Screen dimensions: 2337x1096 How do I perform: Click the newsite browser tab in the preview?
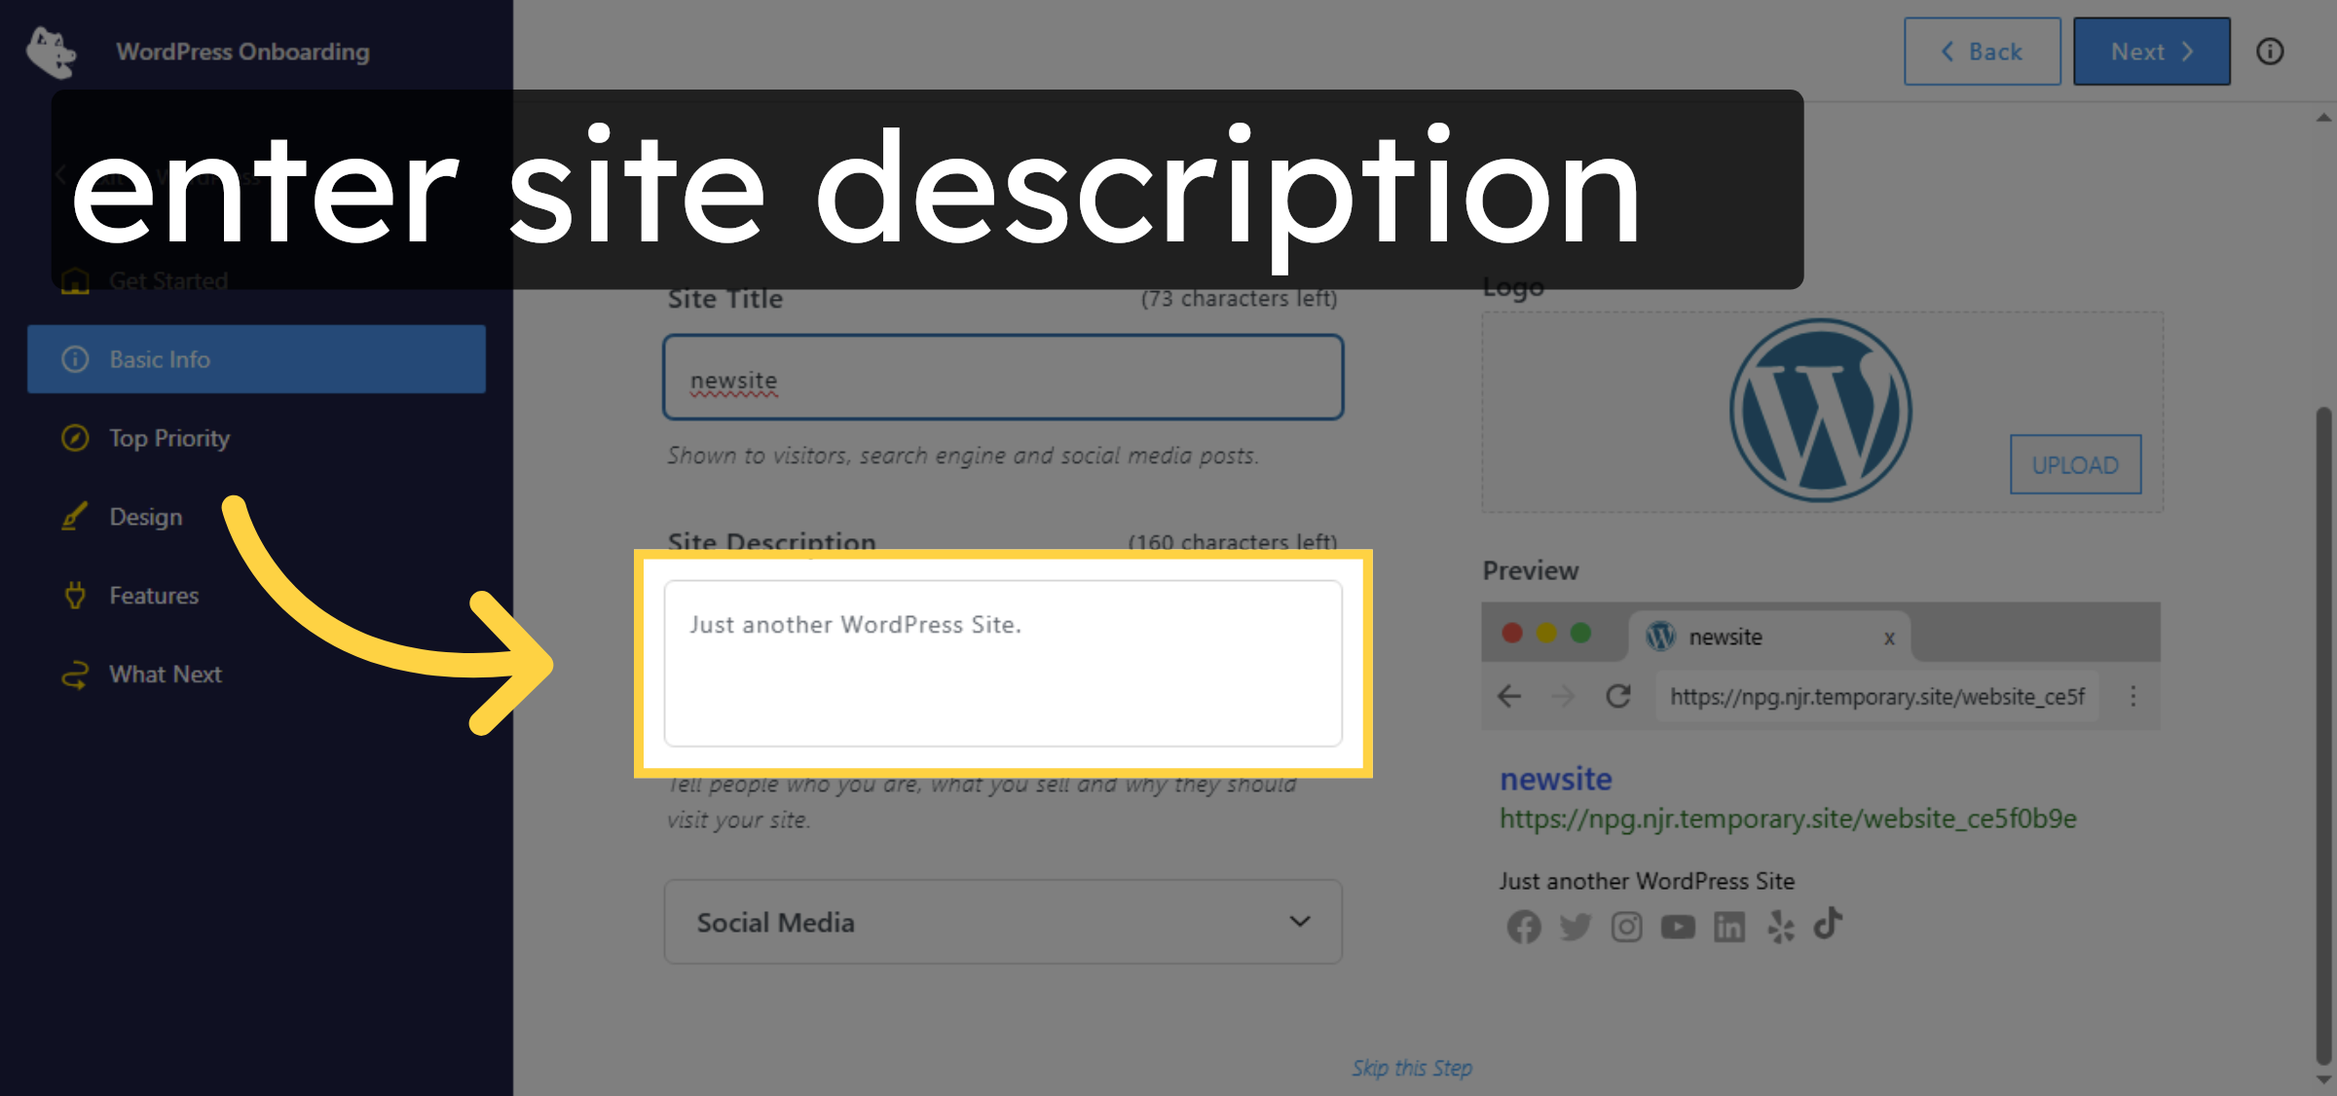(1725, 637)
